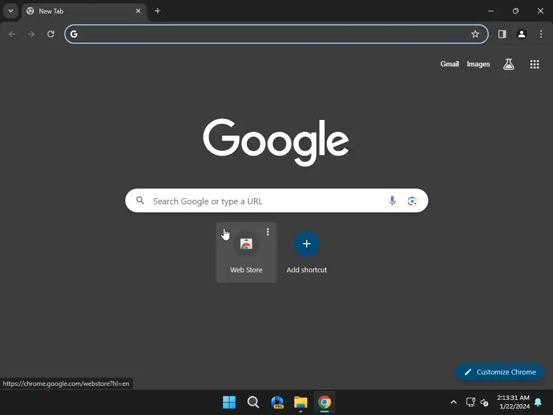The image size is (553, 415).
Task: Open the tab search dropdown arrow
Action: 11,11
